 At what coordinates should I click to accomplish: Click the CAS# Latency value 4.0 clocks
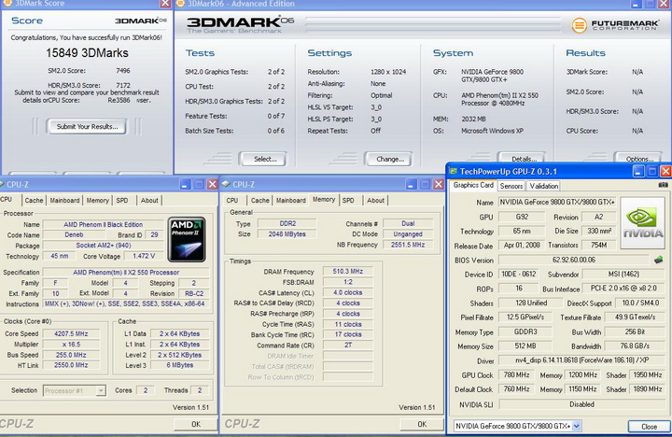347,292
